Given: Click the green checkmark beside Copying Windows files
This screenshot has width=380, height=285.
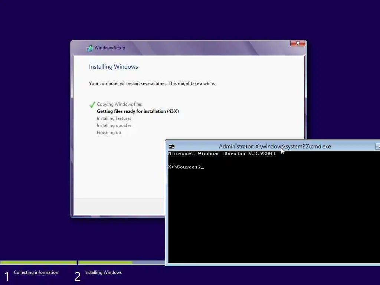Looking at the screenshot, I should [x=92, y=104].
